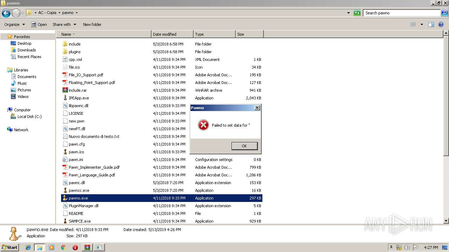Expand the recent pages arrow beside Forward
Viewport: 449px width, 252px height.
click(23, 13)
